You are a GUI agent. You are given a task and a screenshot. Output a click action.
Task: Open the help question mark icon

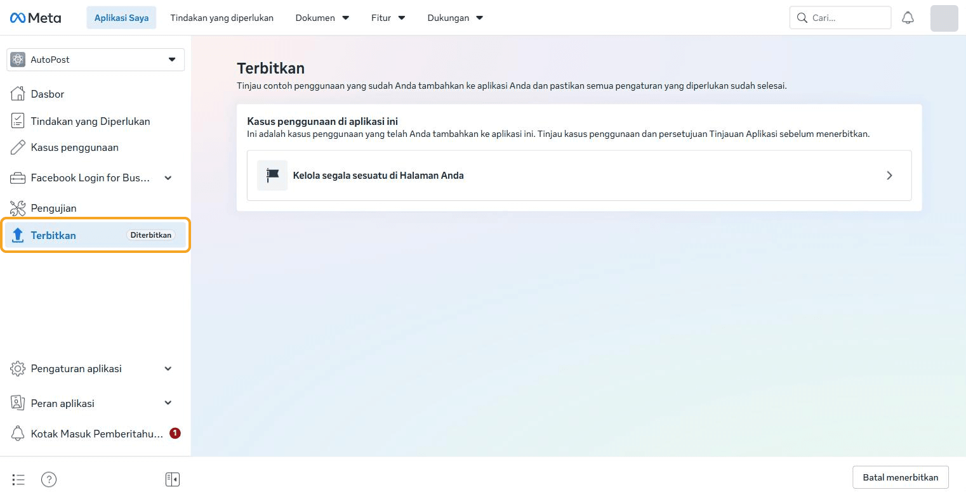click(49, 480)
